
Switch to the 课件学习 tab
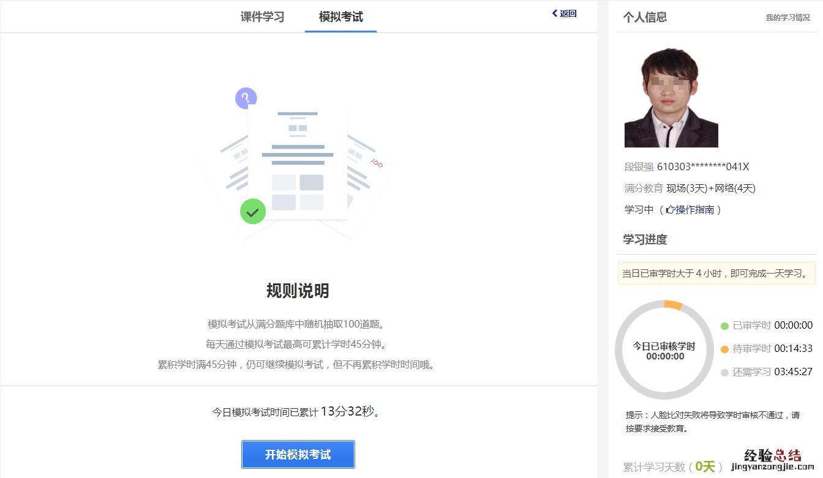pyautogui.click(x=262, y=17)
